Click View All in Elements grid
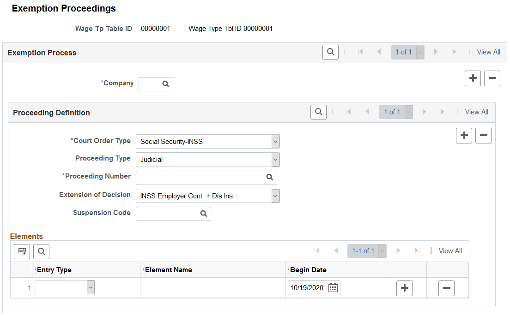This screenshot has width=510, height=316. pyautogui.click(x=450, y=250)
